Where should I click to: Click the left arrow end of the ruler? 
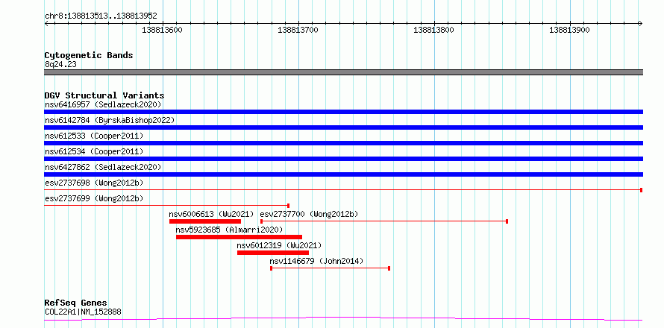click(46, 24)
